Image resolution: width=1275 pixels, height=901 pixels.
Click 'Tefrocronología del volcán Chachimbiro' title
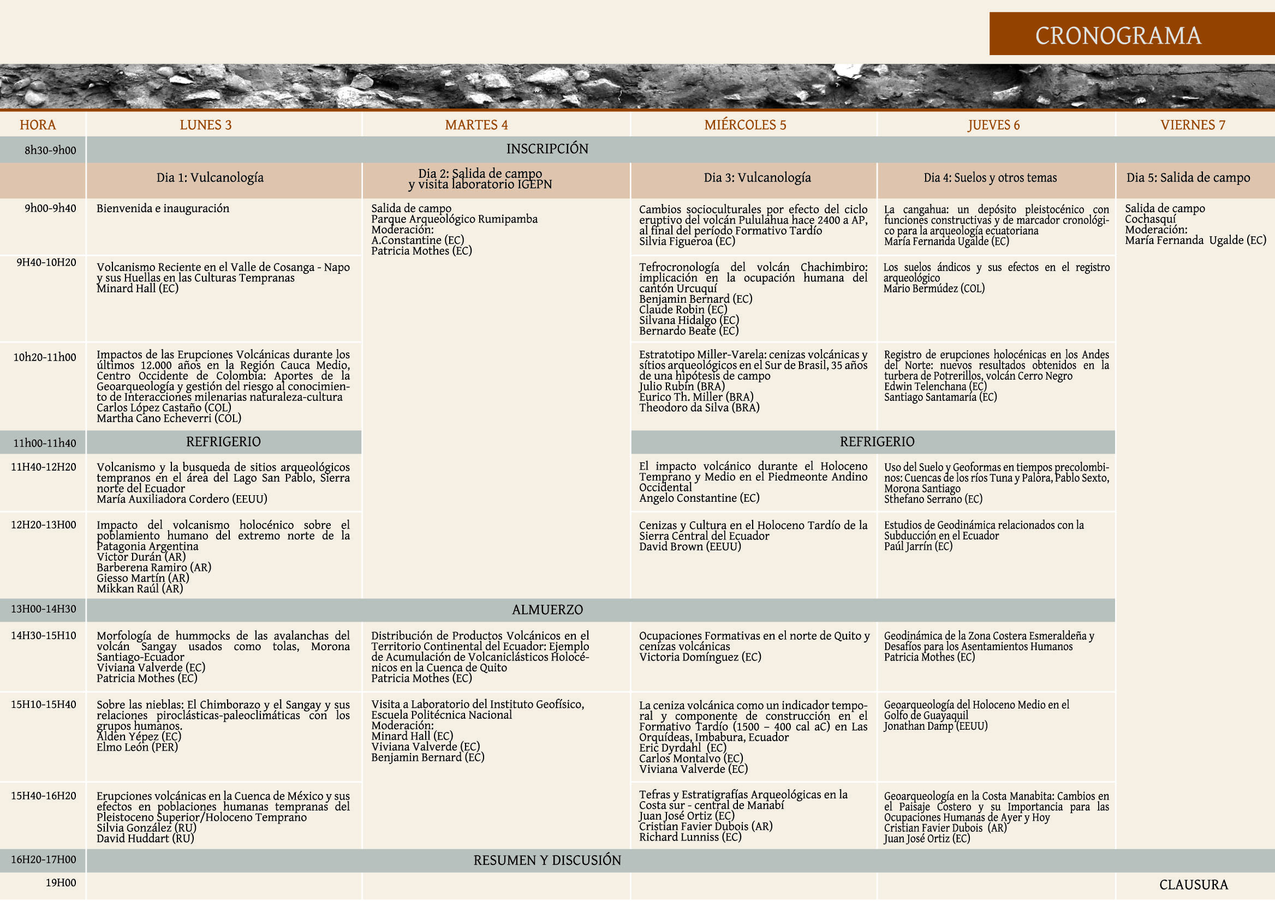pos(753,267)
